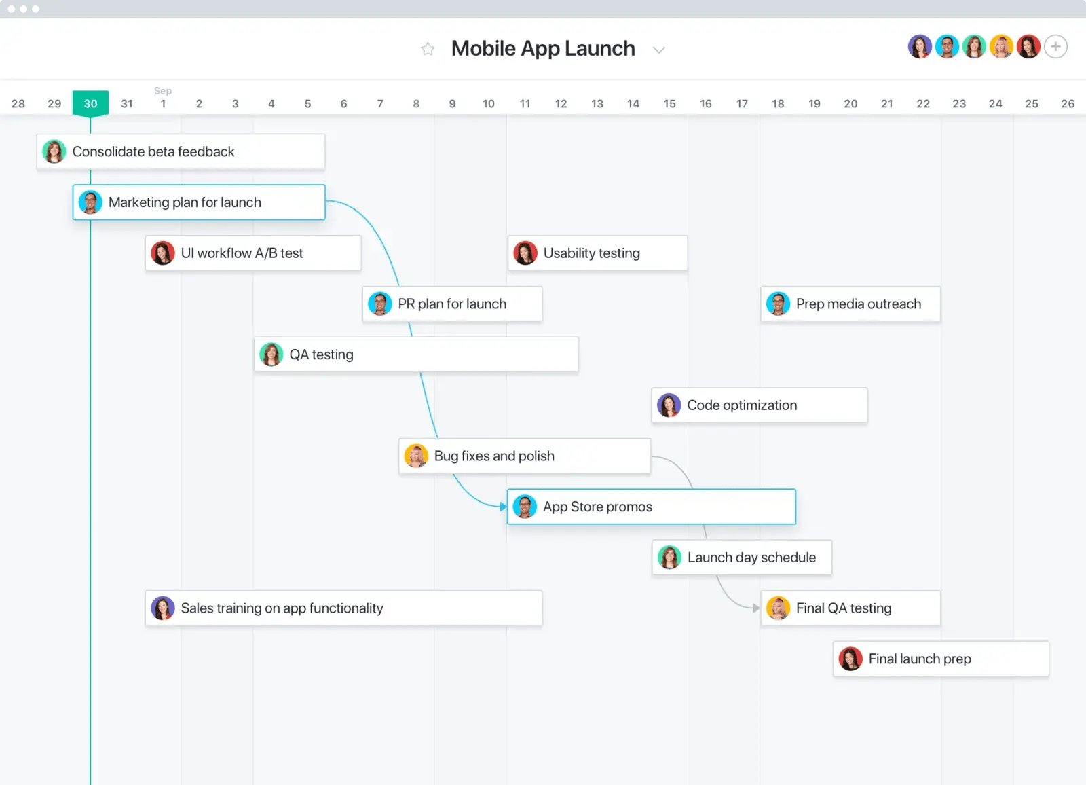Select date 15 in the timeline header
Viewport: 1086px width, 785px height.
click(669, 103)
